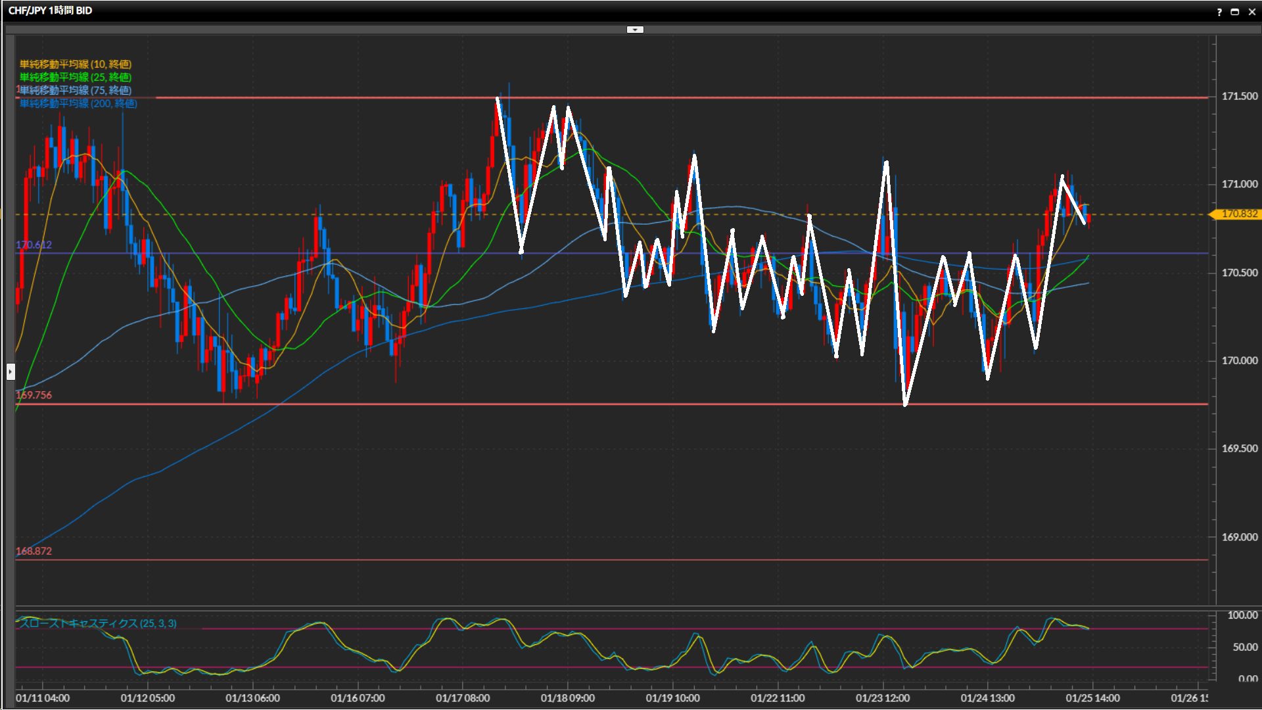Click the CHF/JPY 1時間 BID title
This screenshot has width=1262, height=710.
click(x=50, y=11)
